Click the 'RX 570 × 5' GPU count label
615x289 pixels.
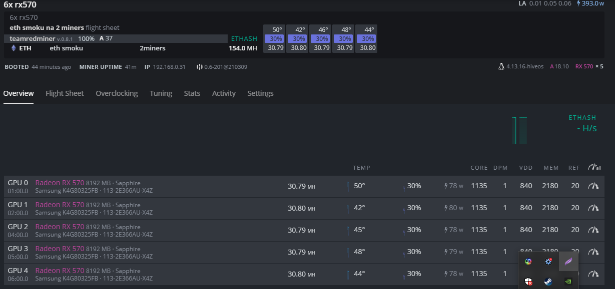pos(589,66)
